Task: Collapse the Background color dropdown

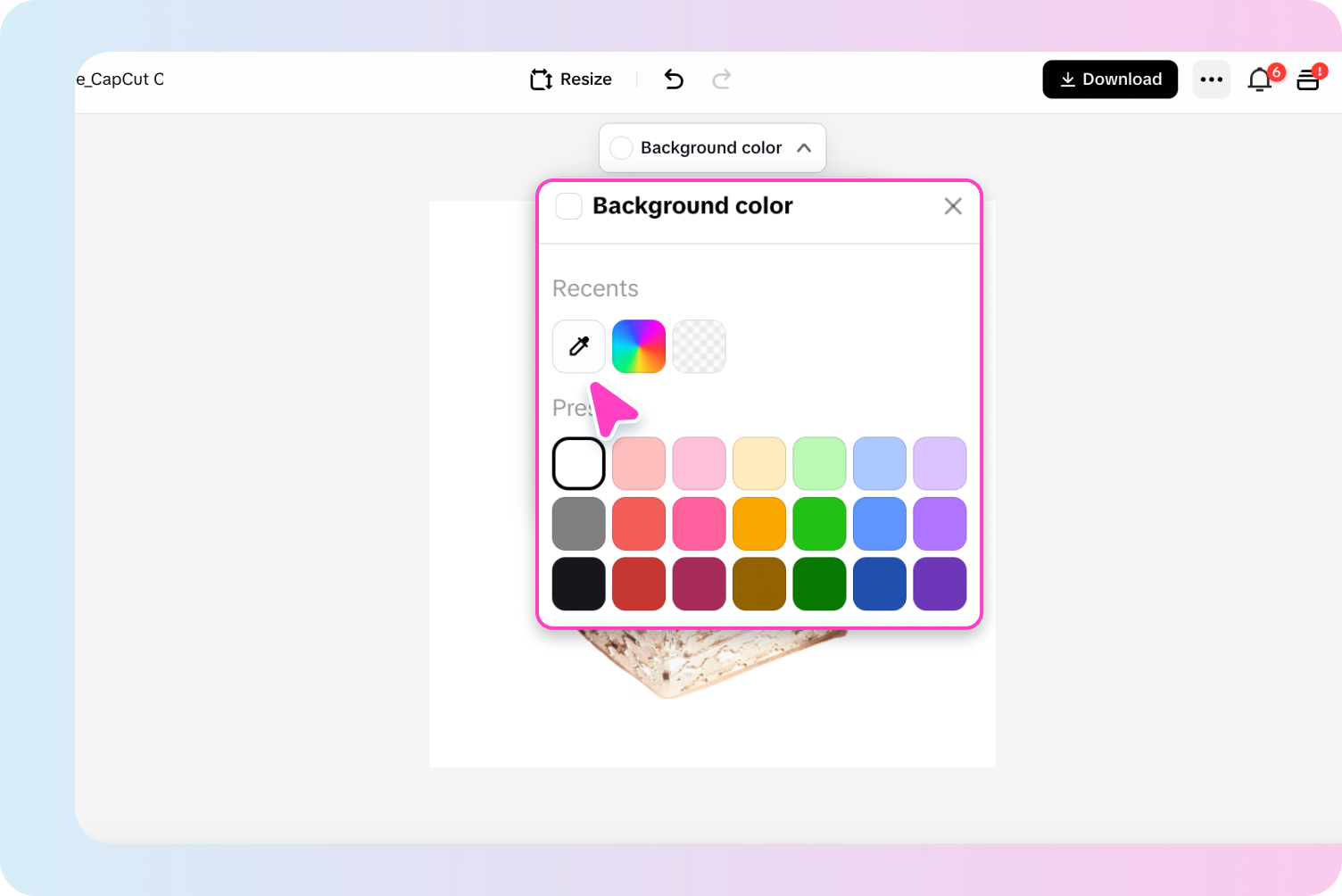Action: [x=804, y=147]
